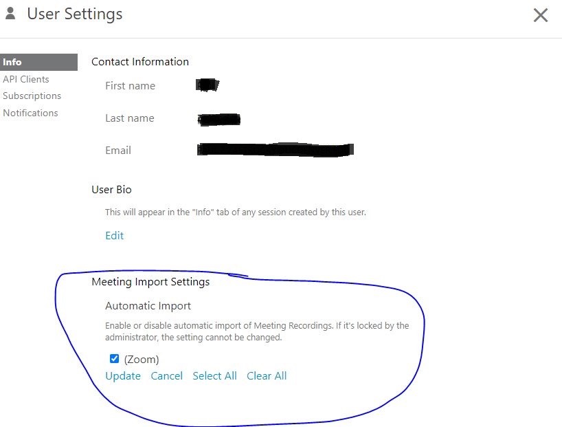Switch to the API Clients tab
The width and height of the screenshot is (562, 427).
26,79
